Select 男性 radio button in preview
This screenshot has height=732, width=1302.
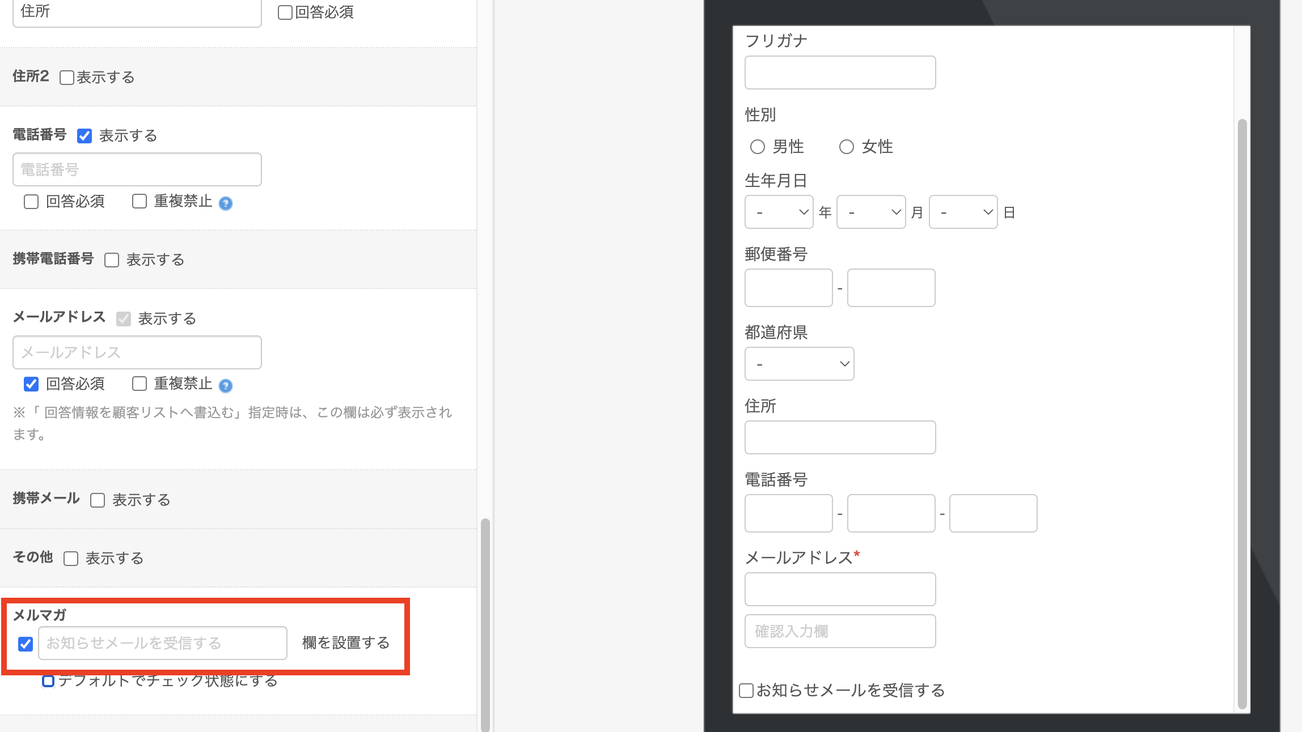[758, 147]
